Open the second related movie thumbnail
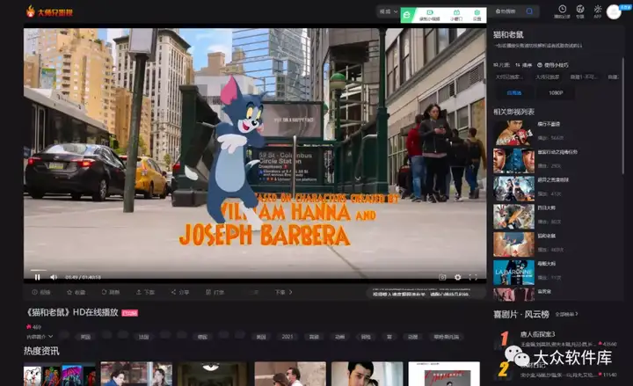The image size is (633, 386). point(513,160)
